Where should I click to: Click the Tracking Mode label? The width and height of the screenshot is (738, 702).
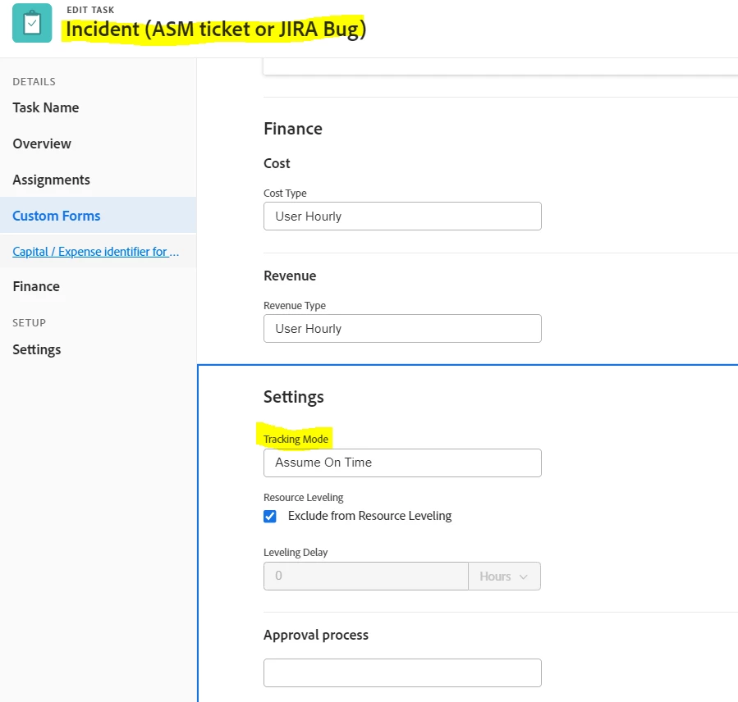[x=296, y=440]
